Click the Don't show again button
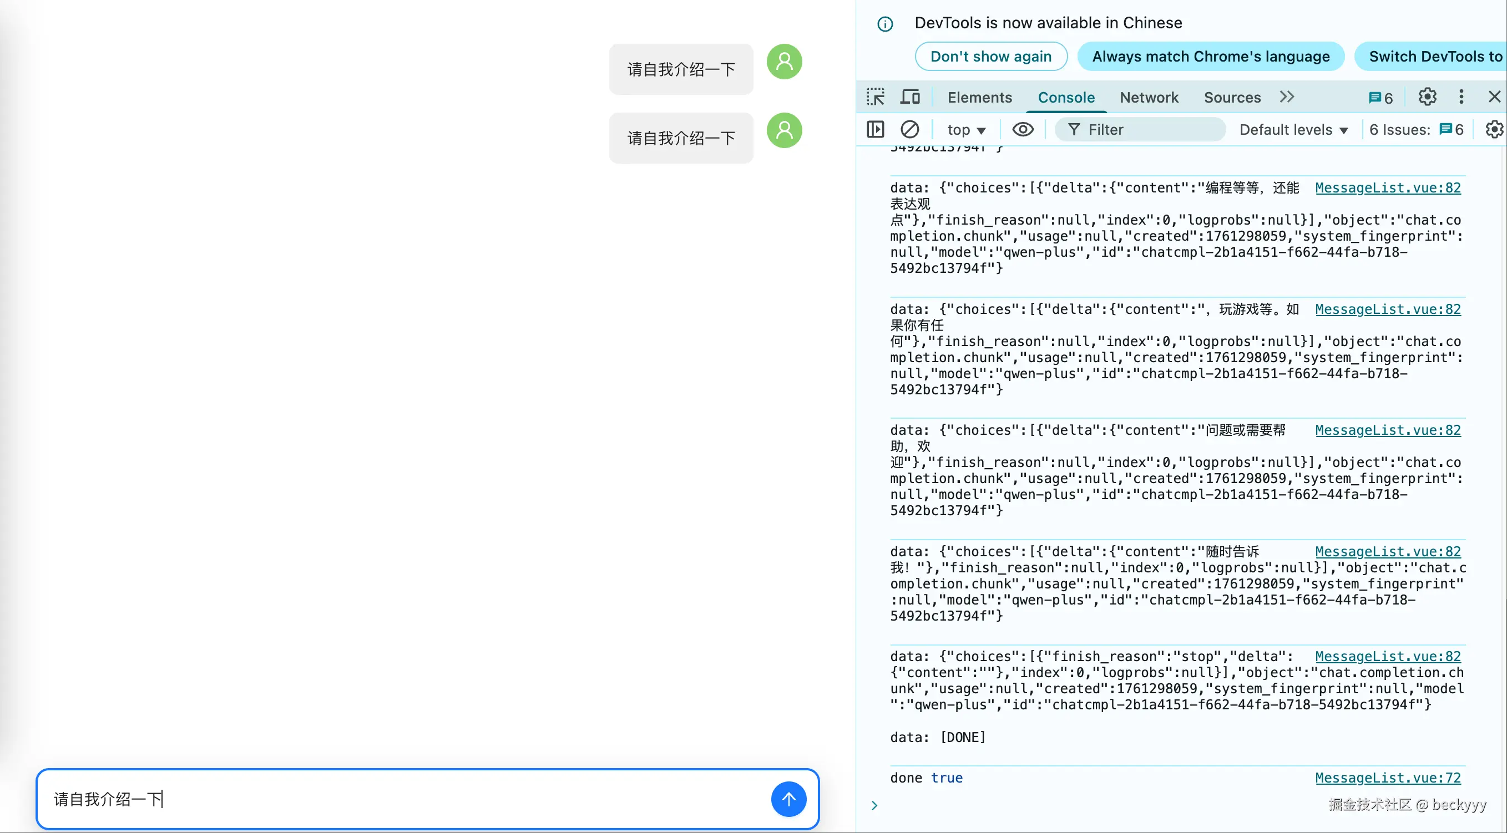Image resolution: width=1507 pixels, height=833 pixels. coord(990,56)
